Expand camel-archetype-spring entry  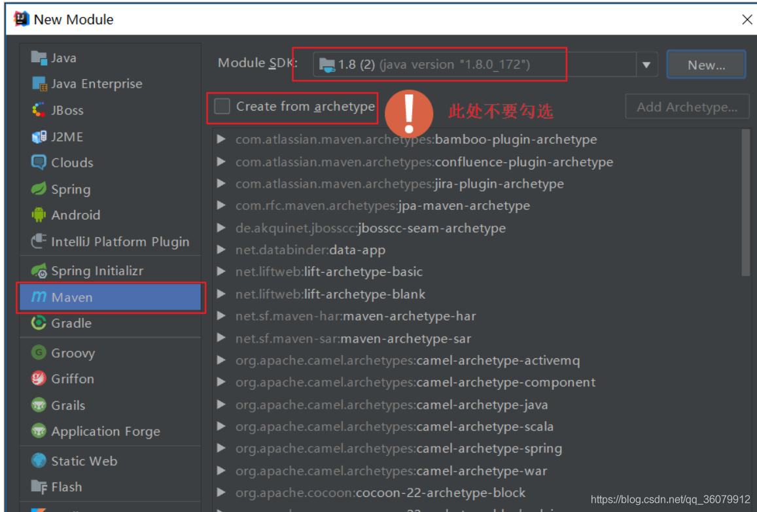pyautogui.click(x=221, y=448)
